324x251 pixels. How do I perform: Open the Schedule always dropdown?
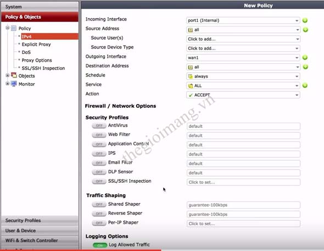click(x=243, y=76)
